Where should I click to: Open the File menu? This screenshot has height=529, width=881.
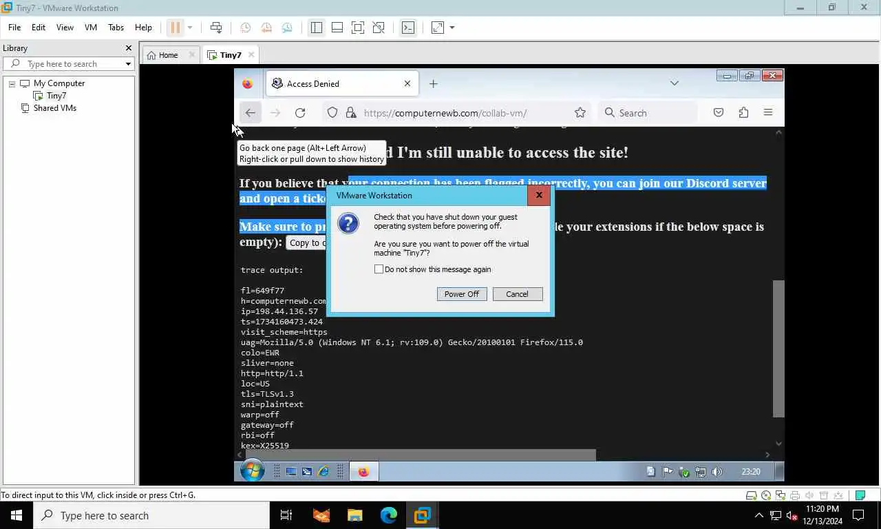tap(14, 28)
